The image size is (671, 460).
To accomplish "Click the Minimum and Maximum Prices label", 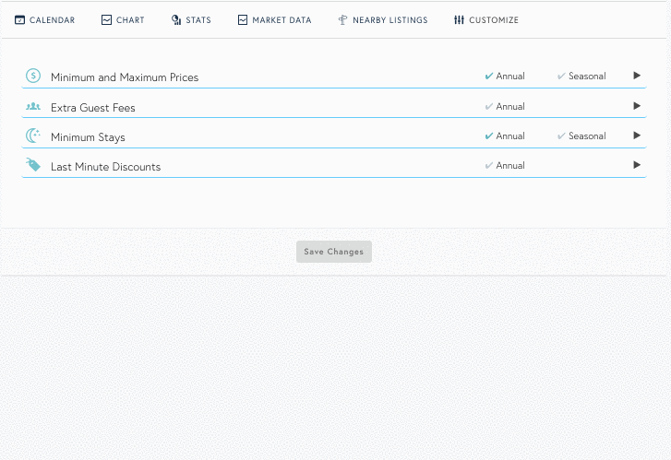I will (x=125, y=77).
